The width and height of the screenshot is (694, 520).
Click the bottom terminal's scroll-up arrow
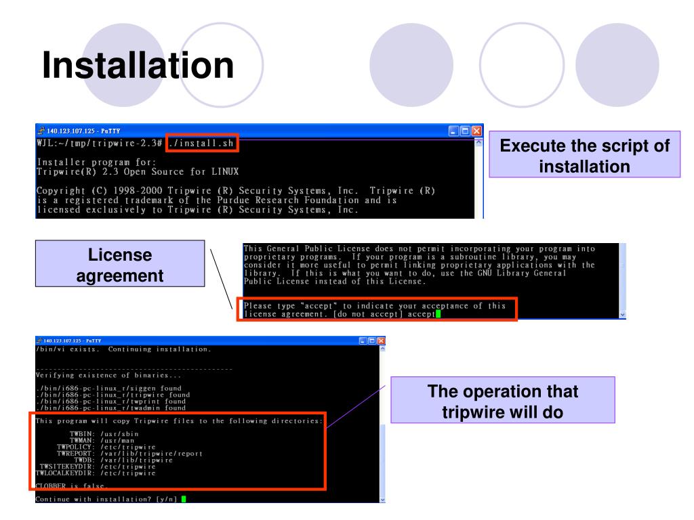pyautogui.click(x=382, y=349)
